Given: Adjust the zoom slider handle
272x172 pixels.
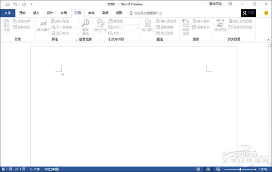Looking at the screenshot, I should pyautogui.click(x=240, y=169).
